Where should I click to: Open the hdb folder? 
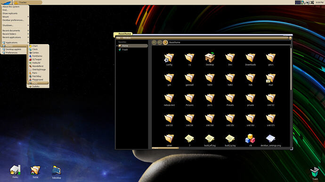pyautogui.click(x=251, y=78)
